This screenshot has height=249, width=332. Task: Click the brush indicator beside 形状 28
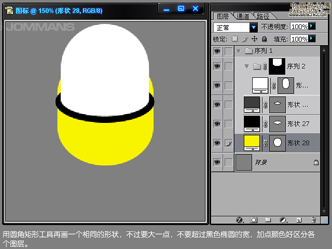click(x=228, y=143)
